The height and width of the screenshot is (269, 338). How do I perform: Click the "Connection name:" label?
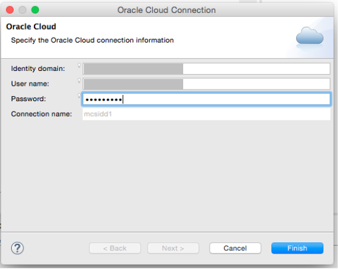point(41,114)
